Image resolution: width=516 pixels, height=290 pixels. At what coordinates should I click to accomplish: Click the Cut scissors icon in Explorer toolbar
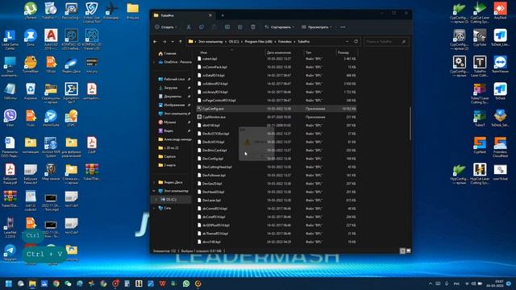point(189,27)
